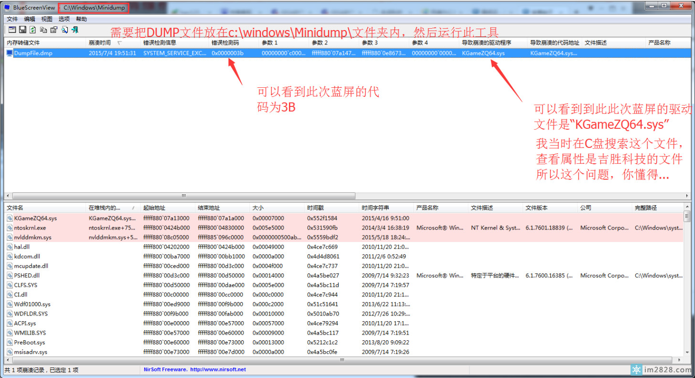The image size is (695, 378).
Task: Click the Exit door toolbar icon
Action: point(75,30)
